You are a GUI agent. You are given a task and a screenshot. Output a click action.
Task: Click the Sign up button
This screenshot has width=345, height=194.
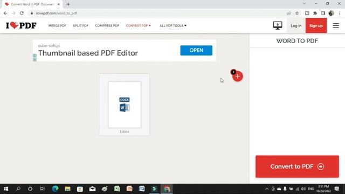click(x=316, y=26)
